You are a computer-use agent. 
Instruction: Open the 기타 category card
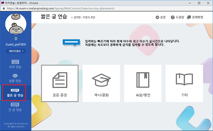184,83
